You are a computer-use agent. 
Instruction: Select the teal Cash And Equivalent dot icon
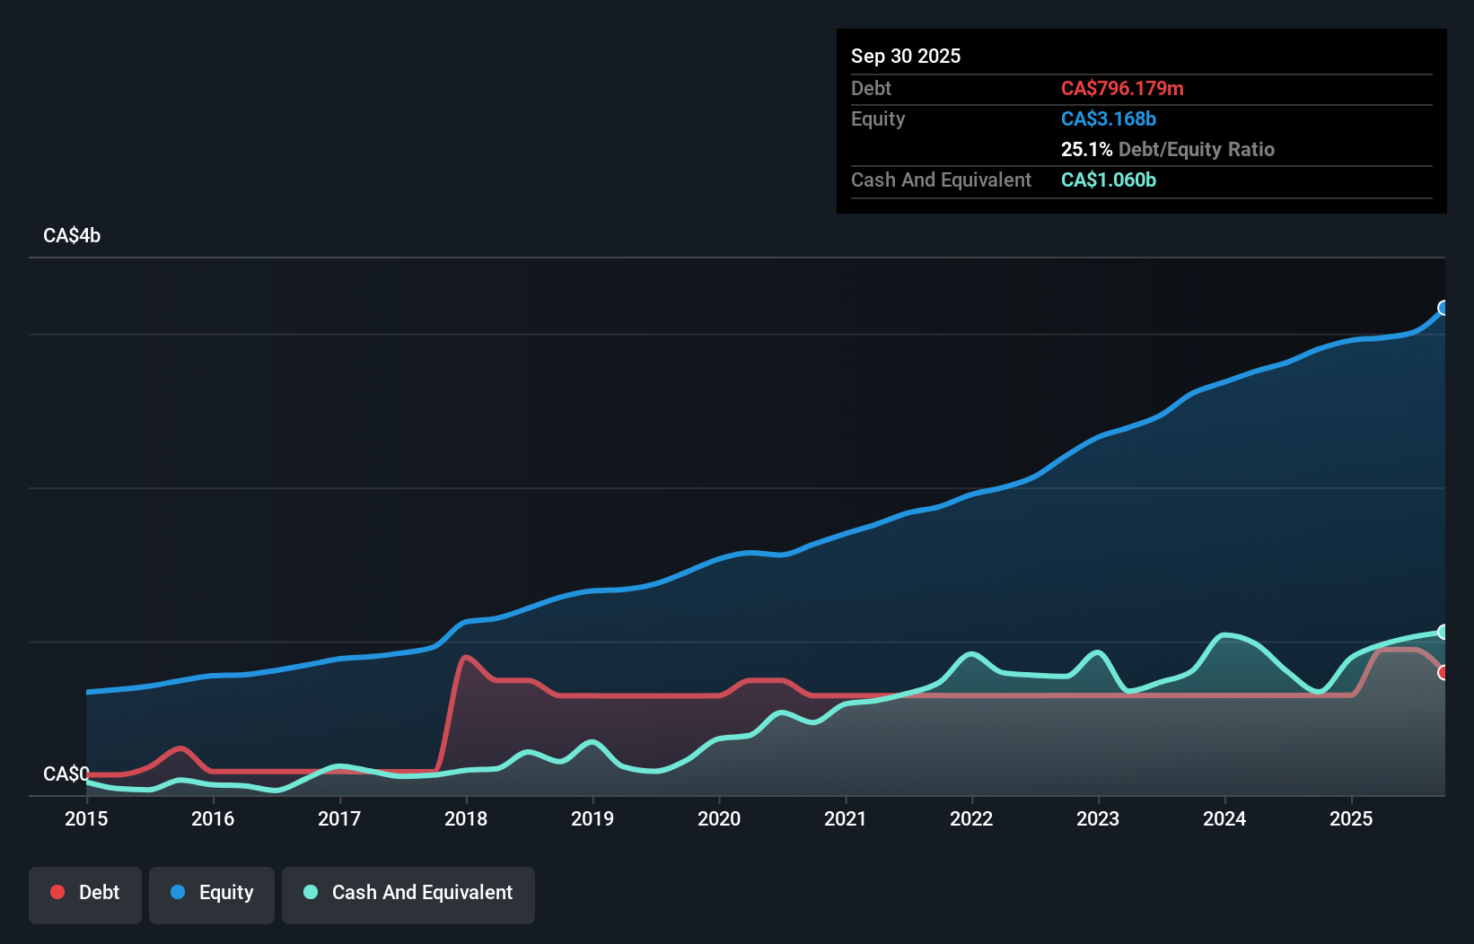pos(310,892)
